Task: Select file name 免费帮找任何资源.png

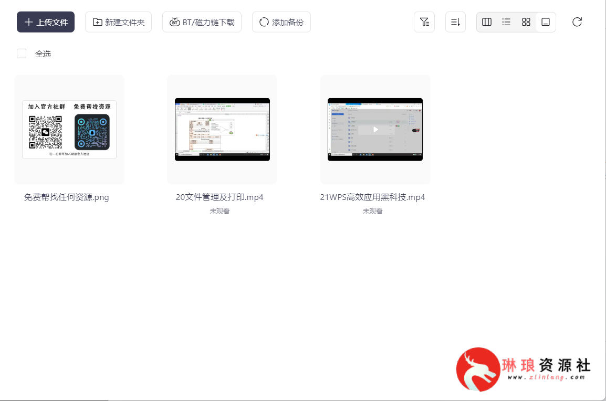Action: tap(67, 197)
